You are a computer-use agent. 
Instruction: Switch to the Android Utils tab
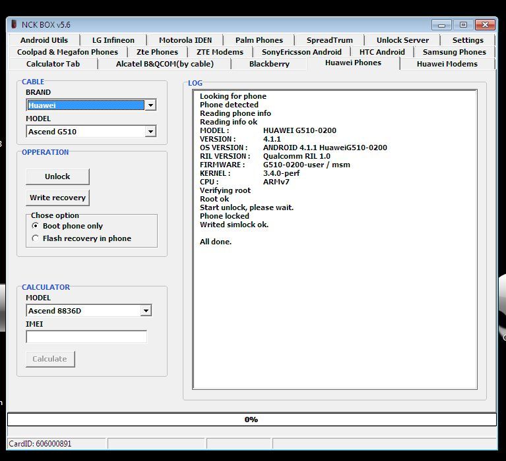tap(44, 40)
